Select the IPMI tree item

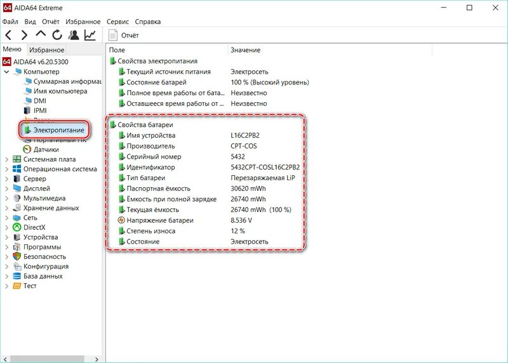pos(40,110)
